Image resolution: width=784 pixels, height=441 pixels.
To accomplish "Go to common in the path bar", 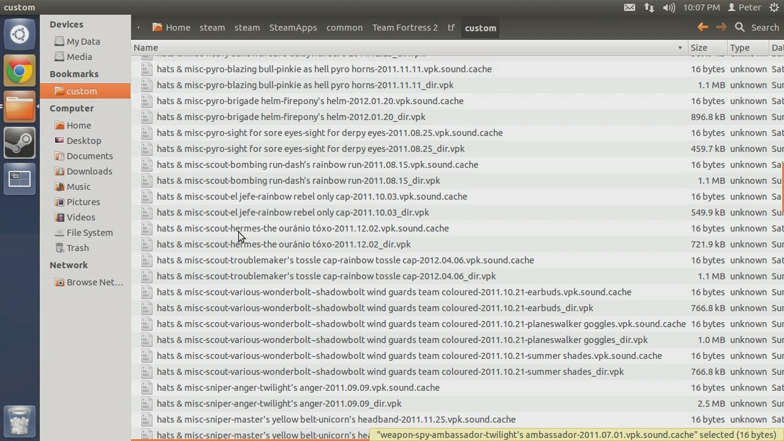I will (x=344, y=28).
